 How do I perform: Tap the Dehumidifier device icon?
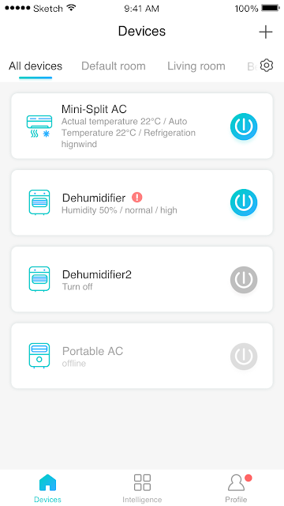39,202
